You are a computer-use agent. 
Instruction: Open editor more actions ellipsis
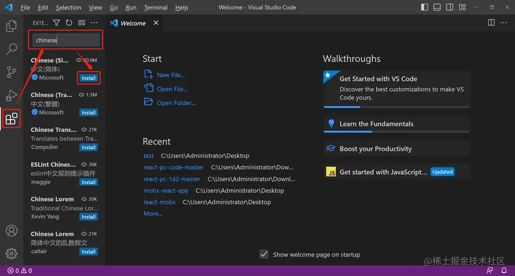point(503,23)
